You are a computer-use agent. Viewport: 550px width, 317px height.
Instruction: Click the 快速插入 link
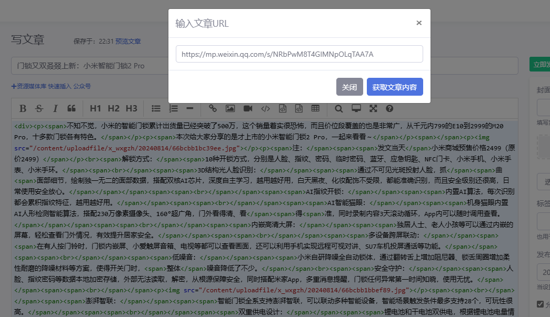pos(59,86)
